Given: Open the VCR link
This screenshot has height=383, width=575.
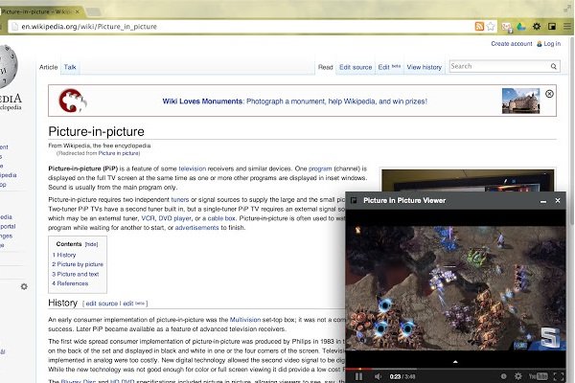Looking at the screenshot, I should [x=148, y=218].
